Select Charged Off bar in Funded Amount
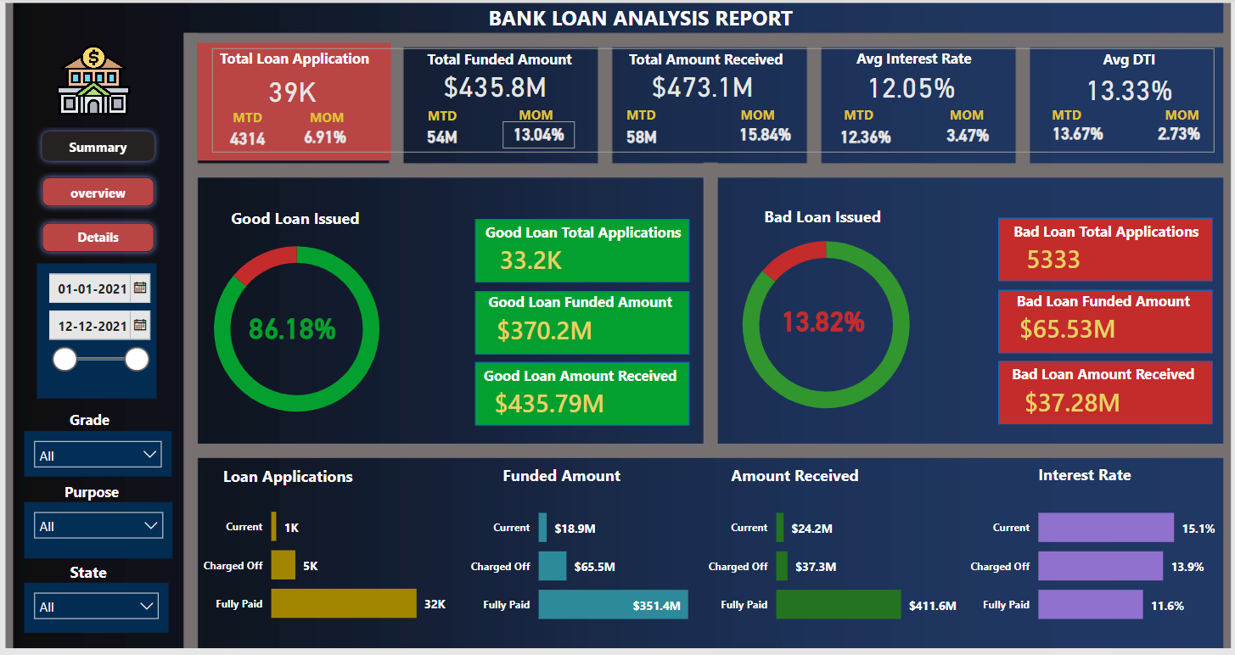1235x655 pixels. 552,566
